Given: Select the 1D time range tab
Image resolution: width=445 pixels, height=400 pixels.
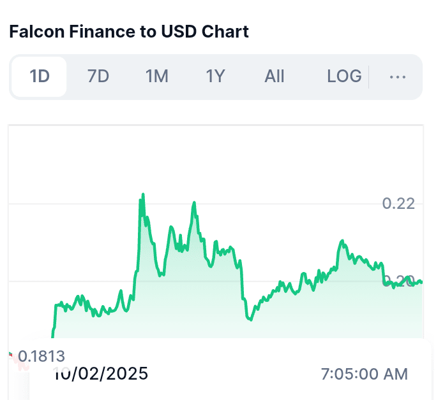Looking at the screenshot, I should point(40,77).
